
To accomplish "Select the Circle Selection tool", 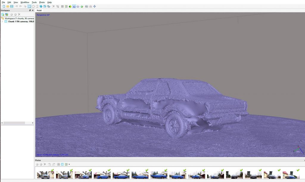I will tap(33, 6).
